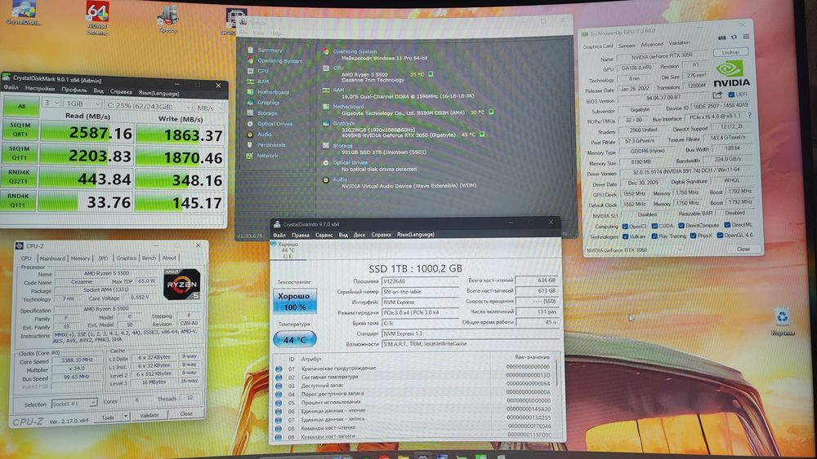The image size is (817, 459).
Task: Switch to Memory tab in CPU-Z
Action: click(80, 258)
